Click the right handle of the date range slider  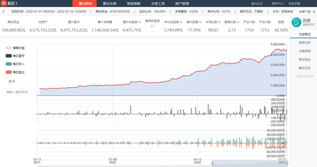(287, 163)
